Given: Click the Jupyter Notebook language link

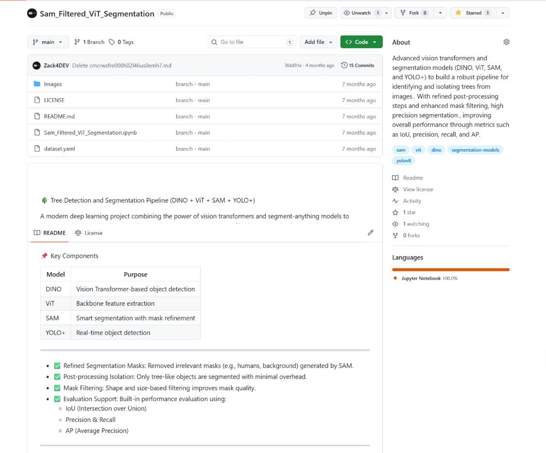Looking at the screenshot, I should click(426, 278).
